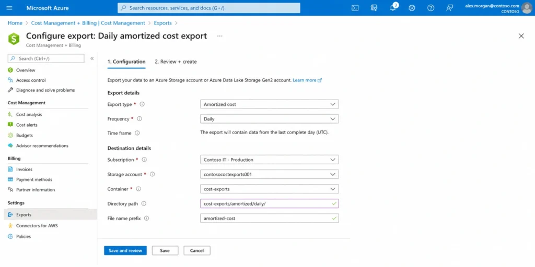Focus the top search resources bar
This screenshot has width=535, height=267.
click(x=209, y=8)
